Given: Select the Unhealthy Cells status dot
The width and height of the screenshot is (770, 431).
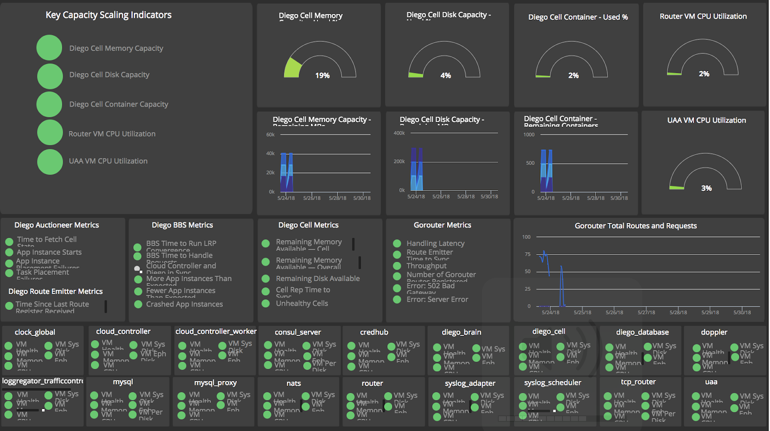Looking at the screenshot, I should point(266,303).
